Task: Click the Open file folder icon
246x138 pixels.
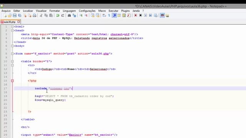Action: point(10,15)
